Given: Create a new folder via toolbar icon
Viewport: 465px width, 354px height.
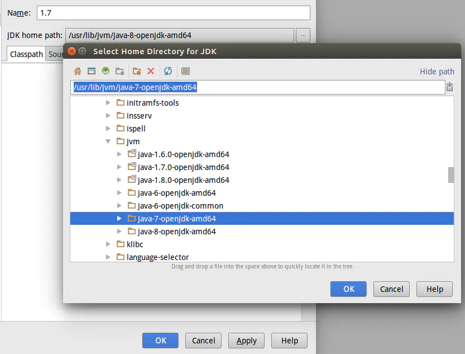Looking at the screenshot, I should [137, 71].
